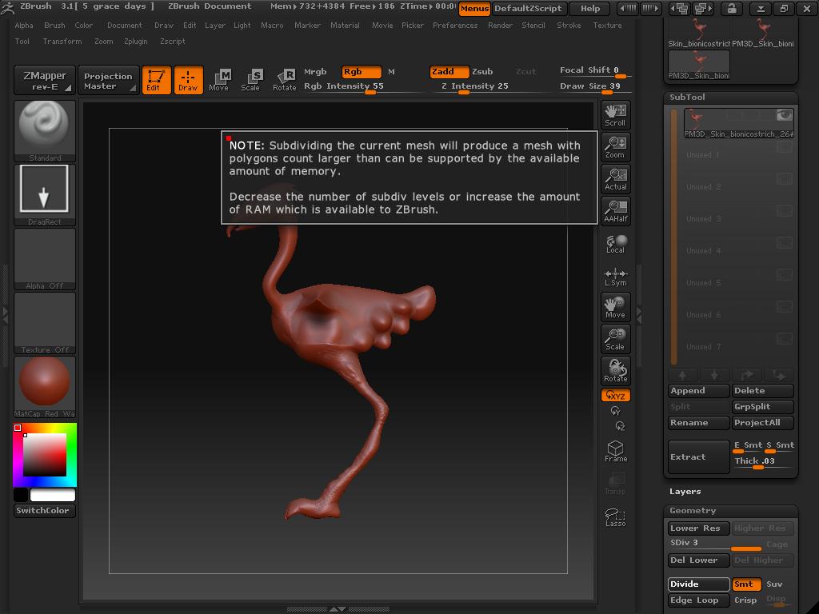The width and height of the screenshot is (819, 614).
Task: Select the Actual size icon
Action: 615,178
